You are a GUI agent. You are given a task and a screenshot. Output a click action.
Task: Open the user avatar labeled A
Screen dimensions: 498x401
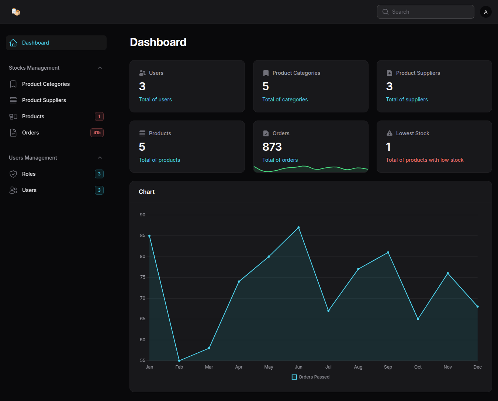(485, 12)
